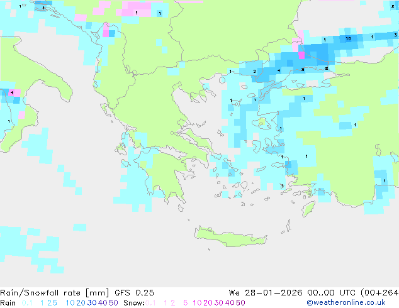Click the island of Rhodes on the map
The image size is (399, 308).
point(308,209)
